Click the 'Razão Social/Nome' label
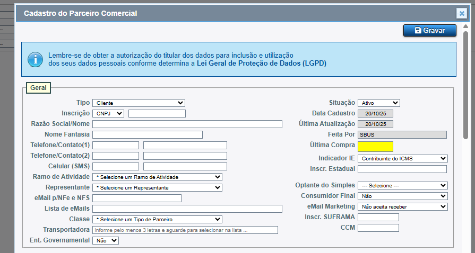 tap(61, 124)
